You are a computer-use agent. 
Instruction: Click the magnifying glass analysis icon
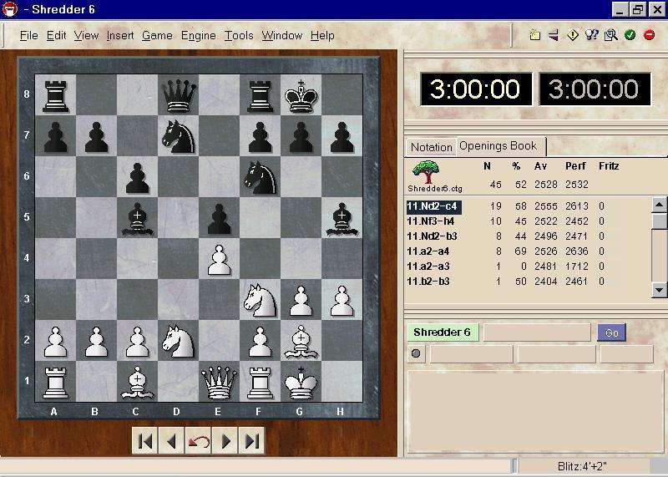pyautogui.click(x=610, y=35)
